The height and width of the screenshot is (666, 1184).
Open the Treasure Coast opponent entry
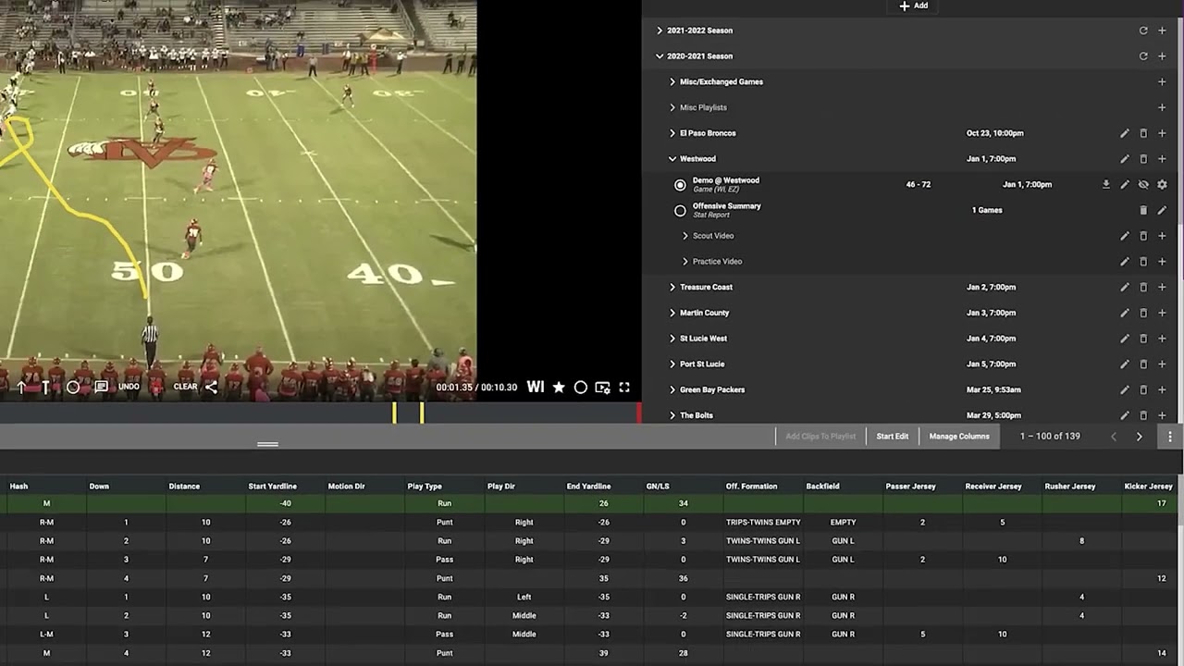(x=706, y=287)
